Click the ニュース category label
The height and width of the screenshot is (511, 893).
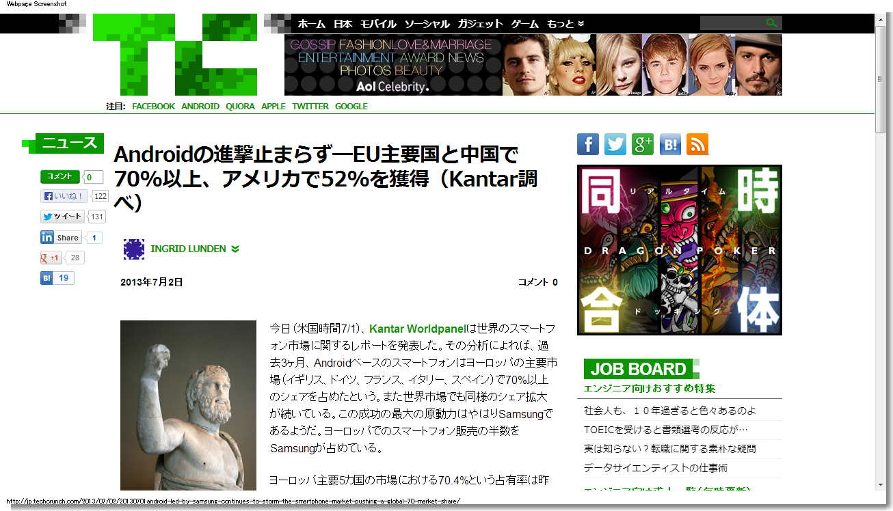coord(70,143)
